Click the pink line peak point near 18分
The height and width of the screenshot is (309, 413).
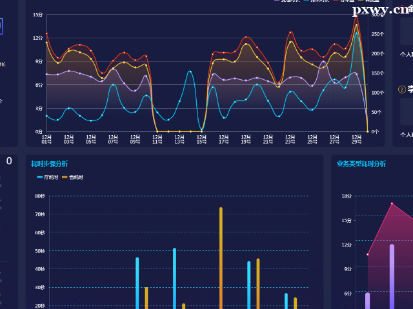click(392, 203)
